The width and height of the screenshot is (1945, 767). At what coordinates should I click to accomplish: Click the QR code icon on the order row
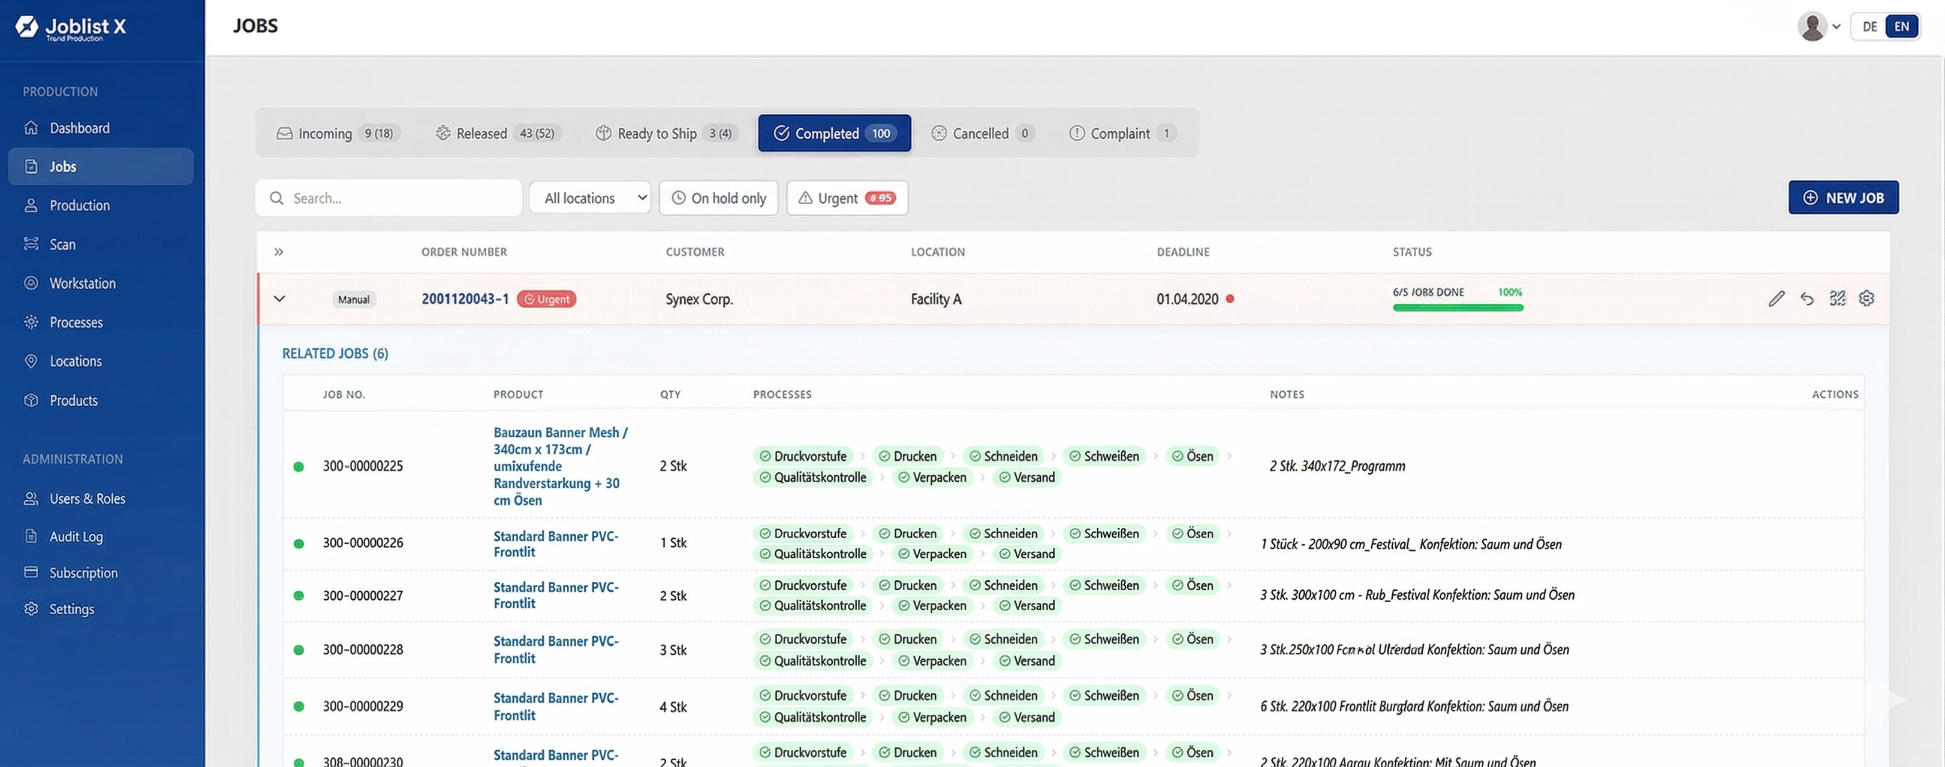[x=1837, y=299]
